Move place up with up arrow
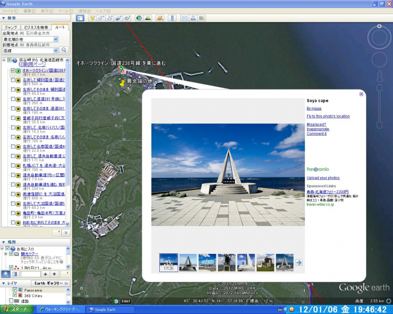 [x=46, y=274]
